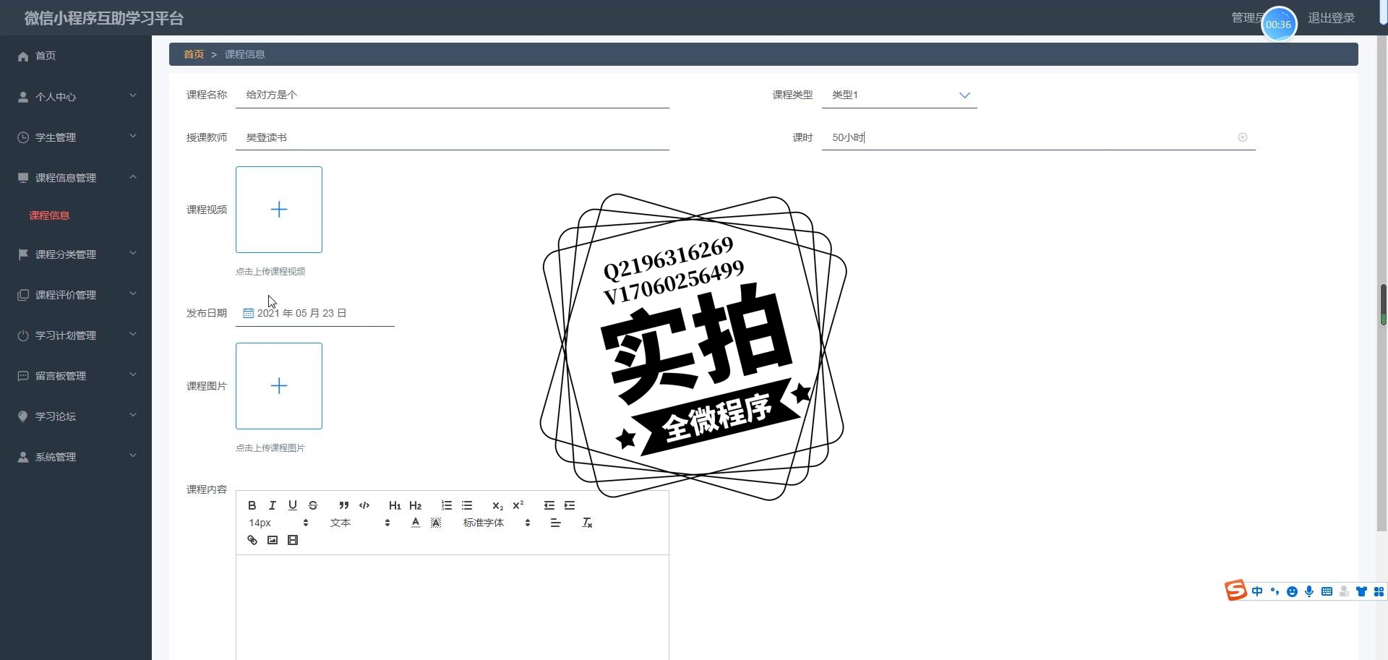
Task: Open the Sogou toolbox grid icon
Action: (x=1379, y=591)
